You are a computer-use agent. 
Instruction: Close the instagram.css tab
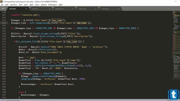[73, 9]
